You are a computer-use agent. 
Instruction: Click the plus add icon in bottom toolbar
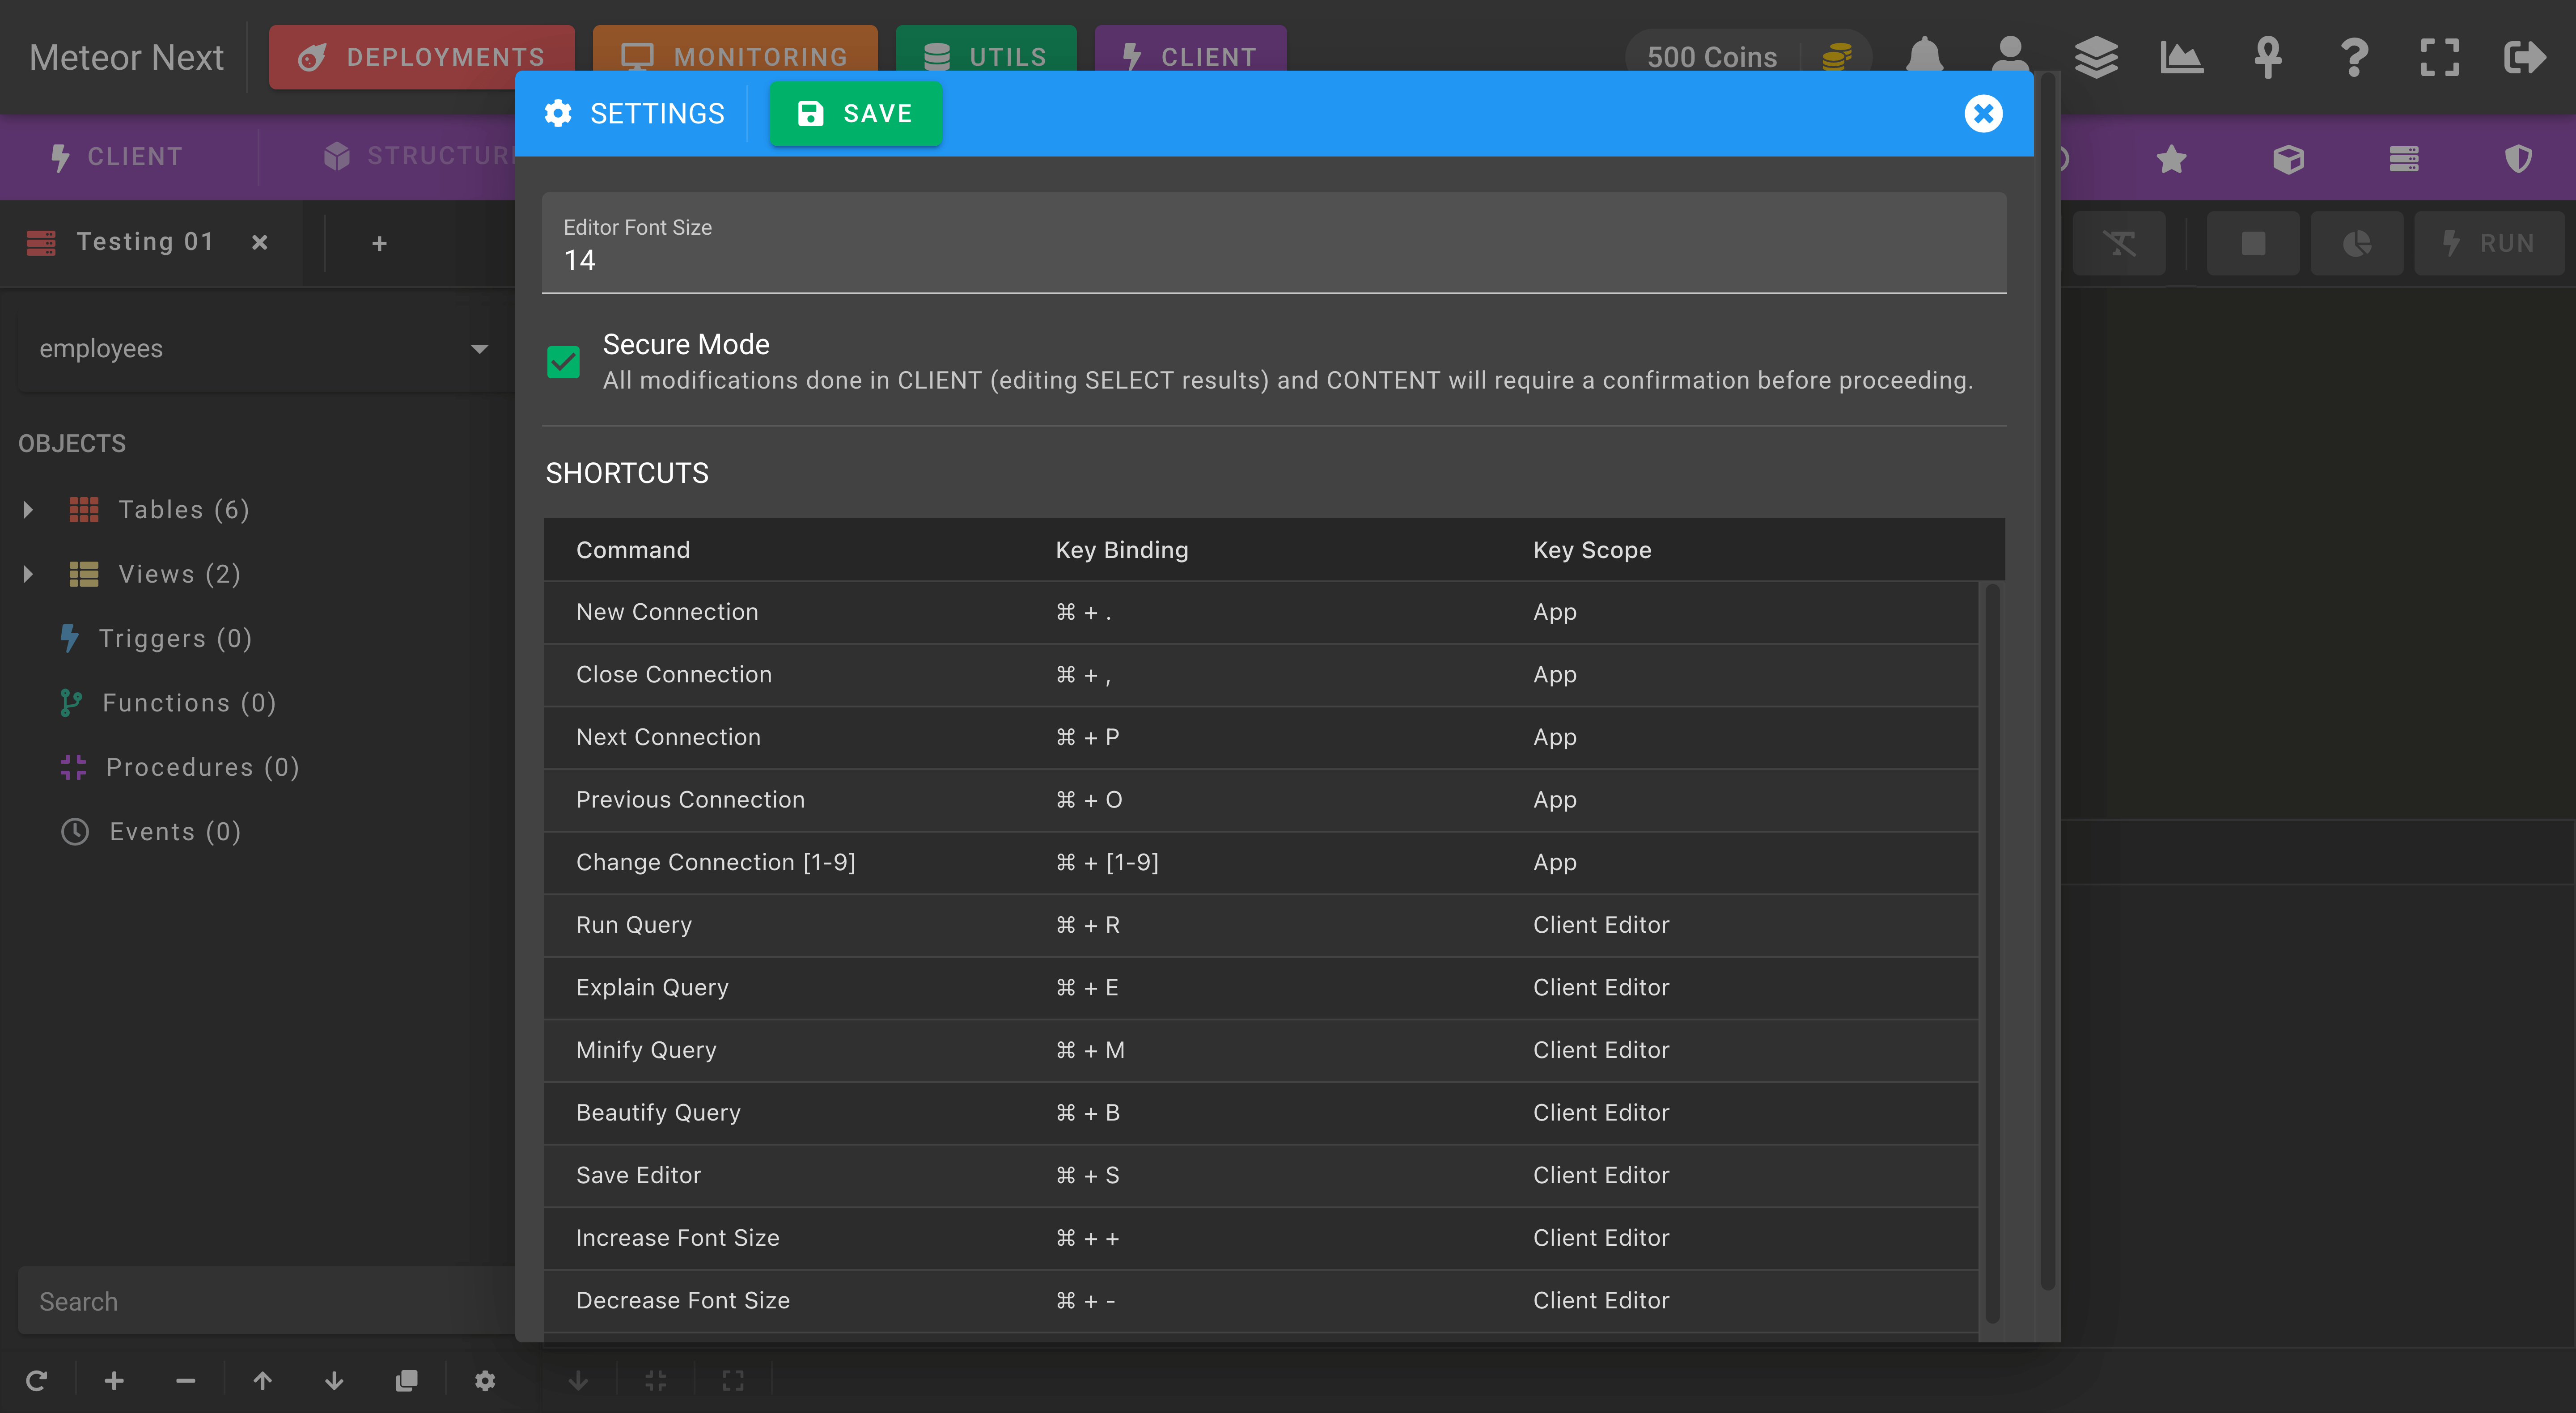[x=114, y=1380]
